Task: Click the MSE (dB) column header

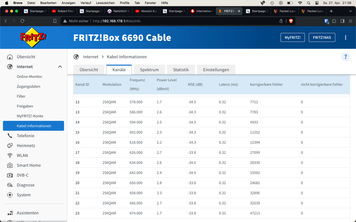Action: point(195,85)
